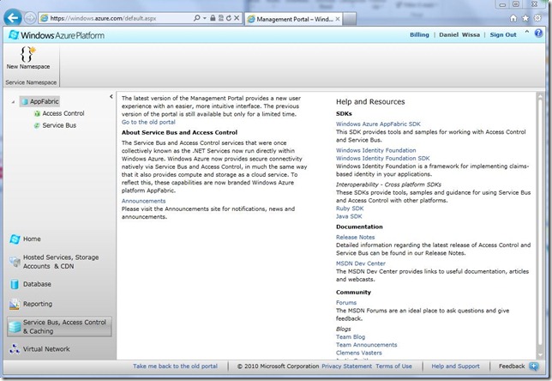Click Take me back to the old portal
Screen dimensions: 552x381
[175, 366]
